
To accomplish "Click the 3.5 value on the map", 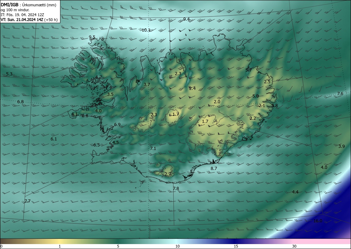I will [110, 94].
